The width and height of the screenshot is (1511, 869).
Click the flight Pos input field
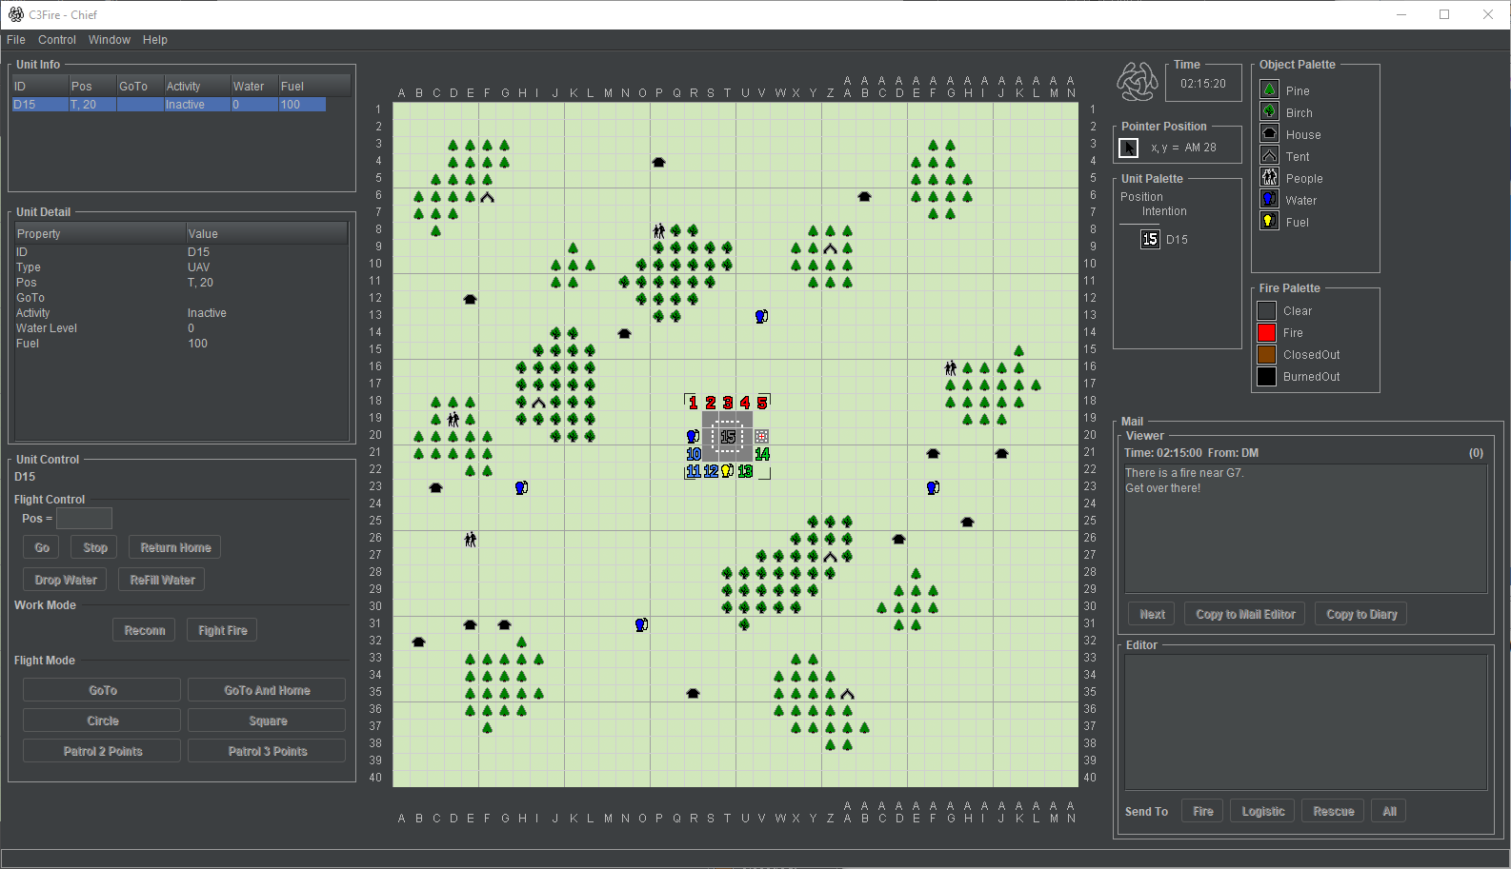click(x=84, y=519)
